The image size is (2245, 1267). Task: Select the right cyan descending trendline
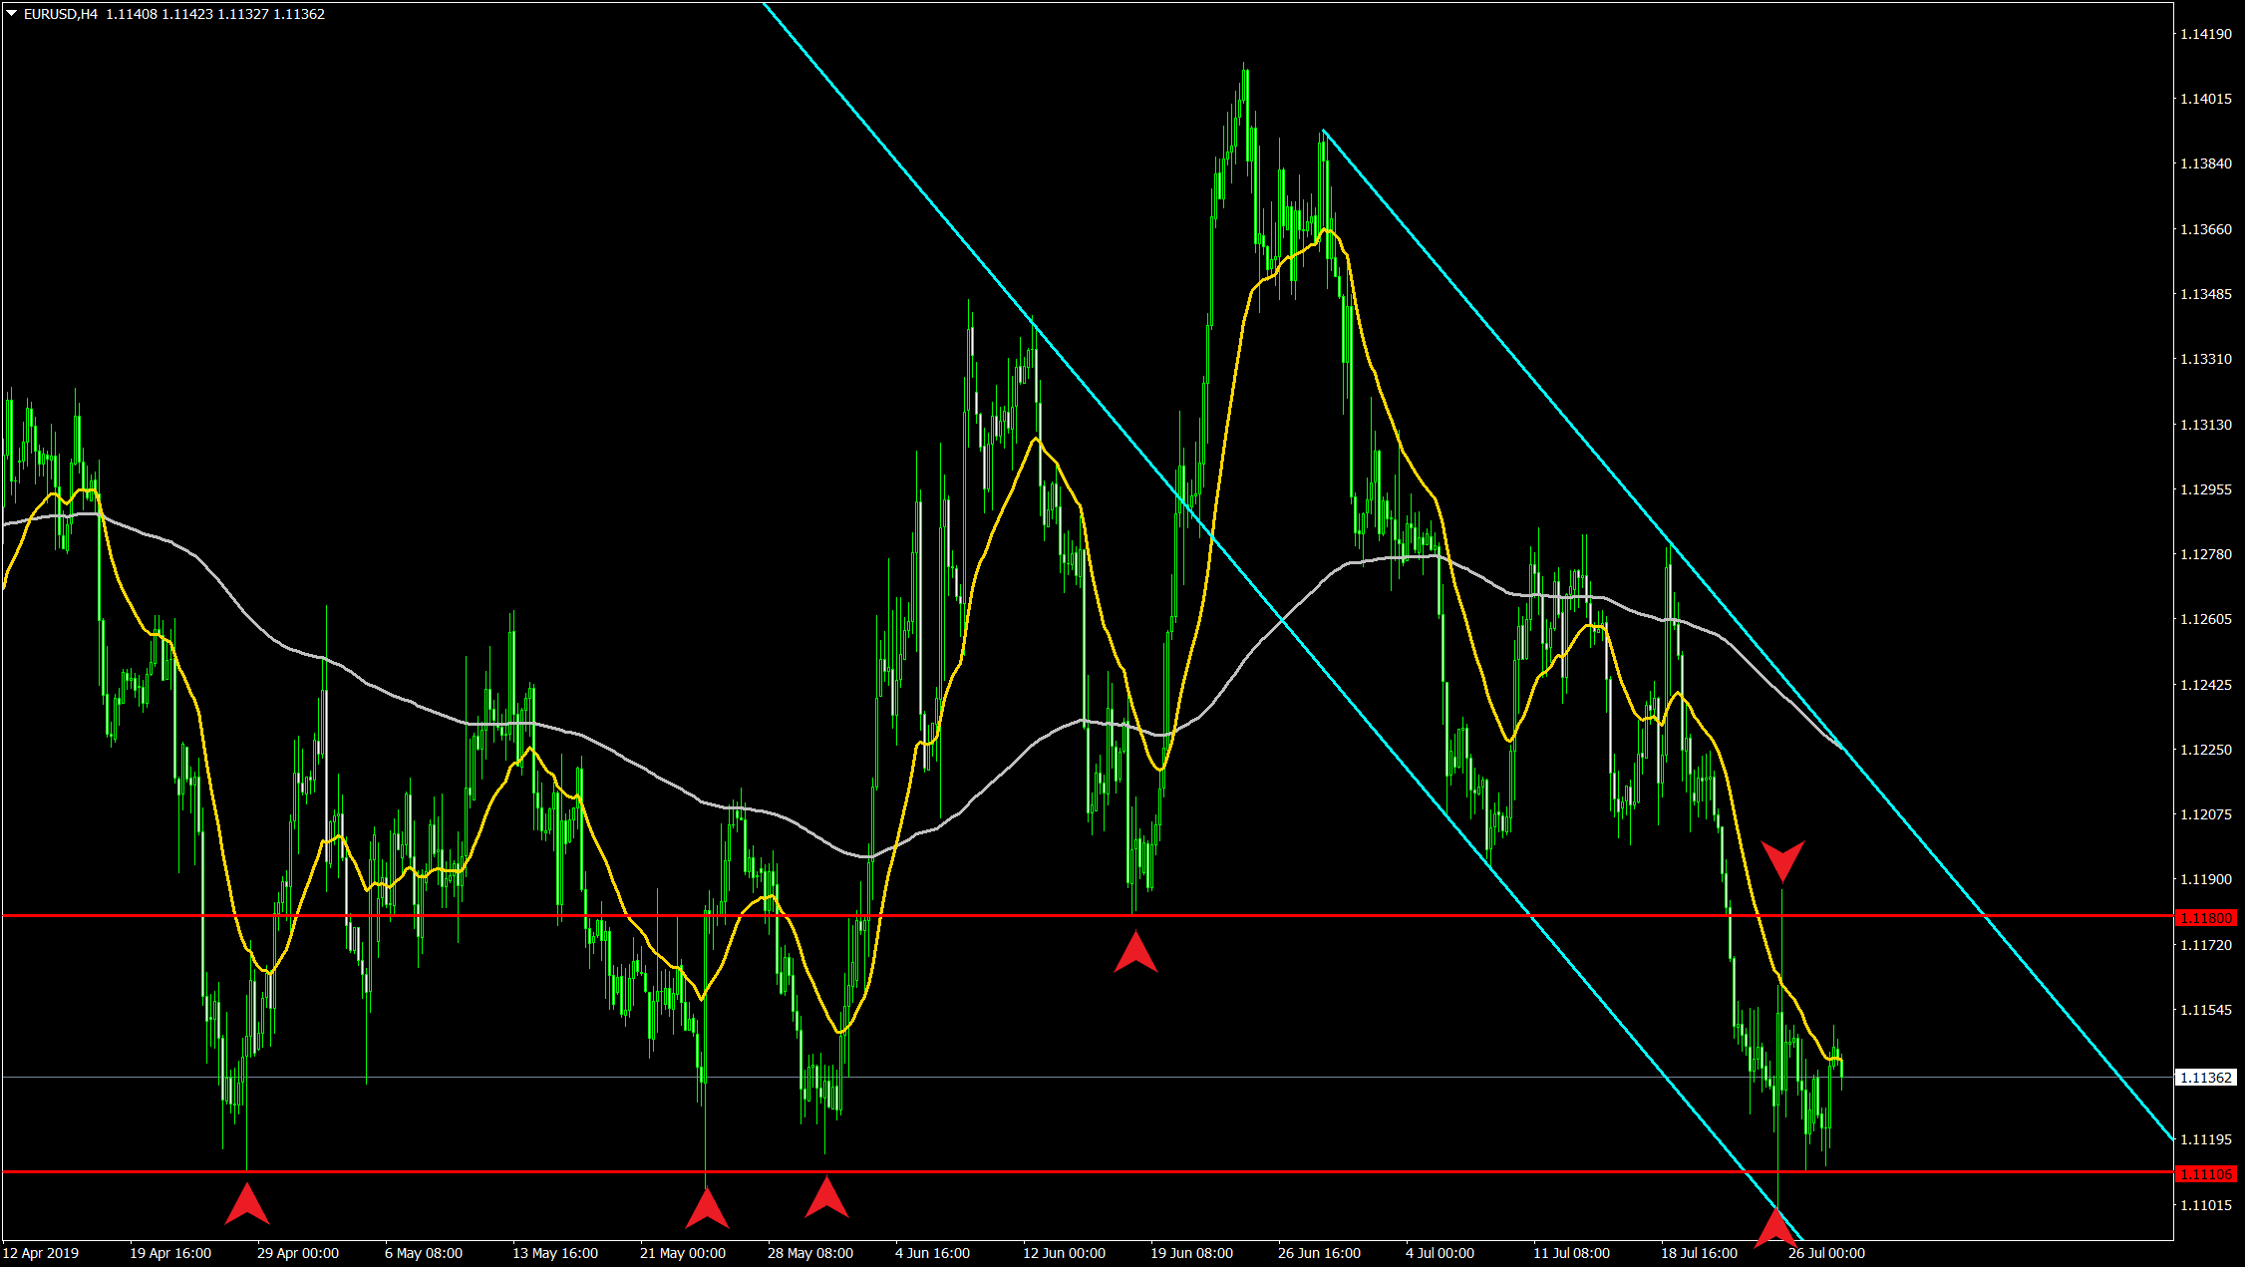(1495, 334)
